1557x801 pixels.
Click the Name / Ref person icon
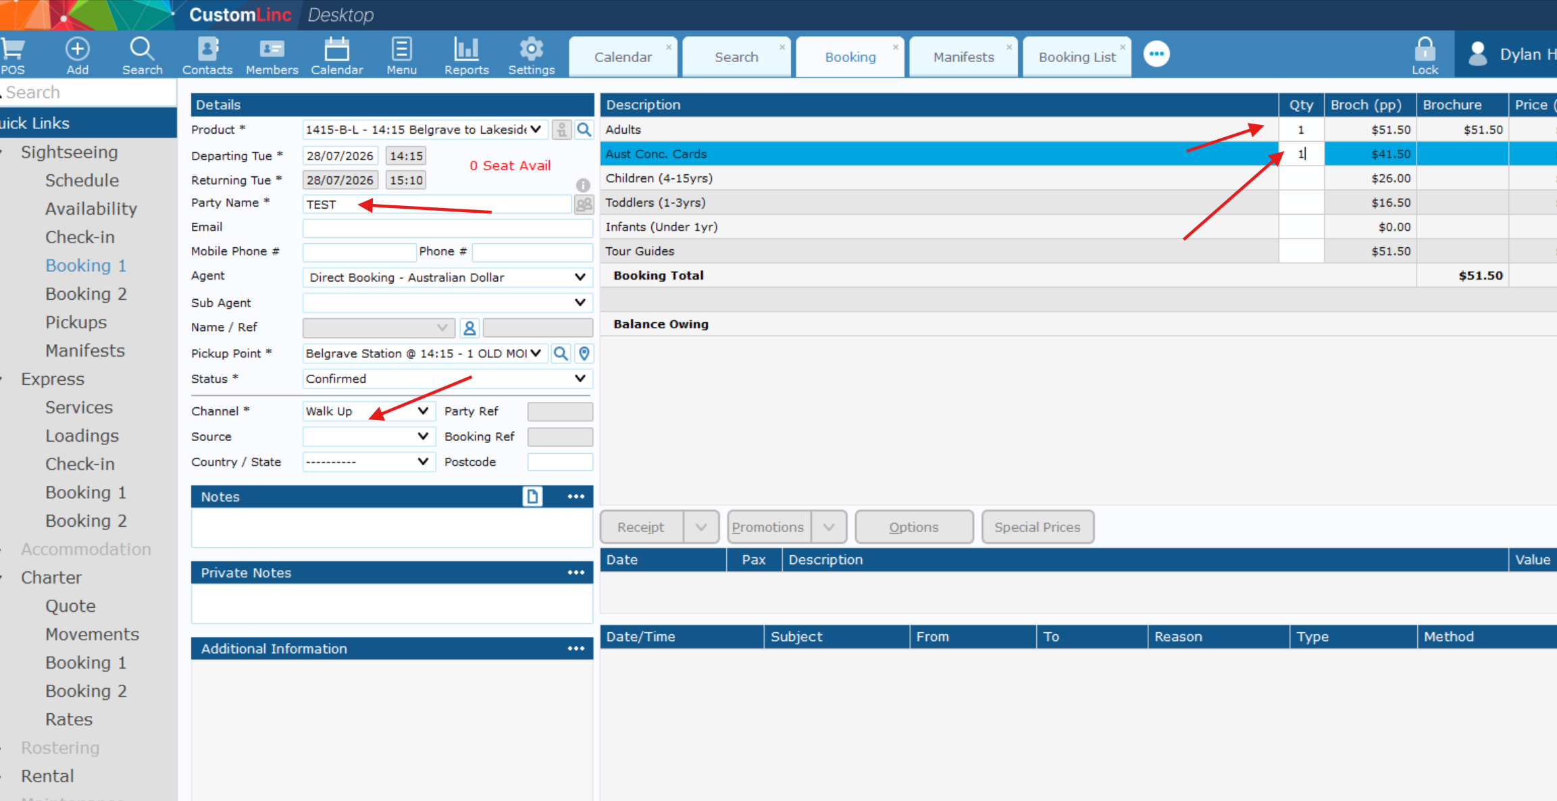(469, 328)
